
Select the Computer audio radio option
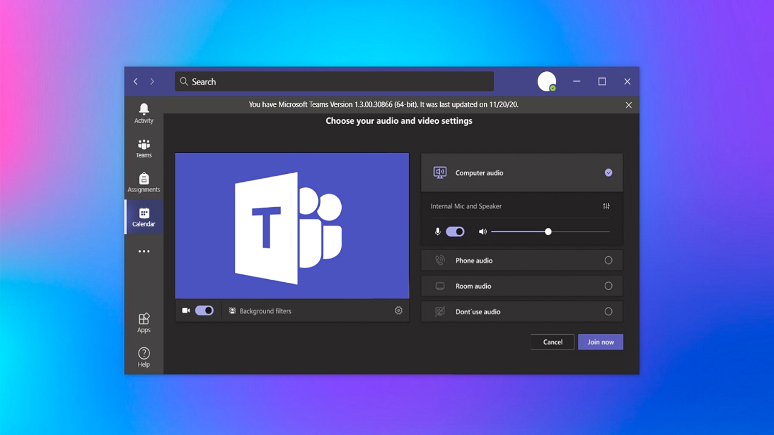pos(608,173)
